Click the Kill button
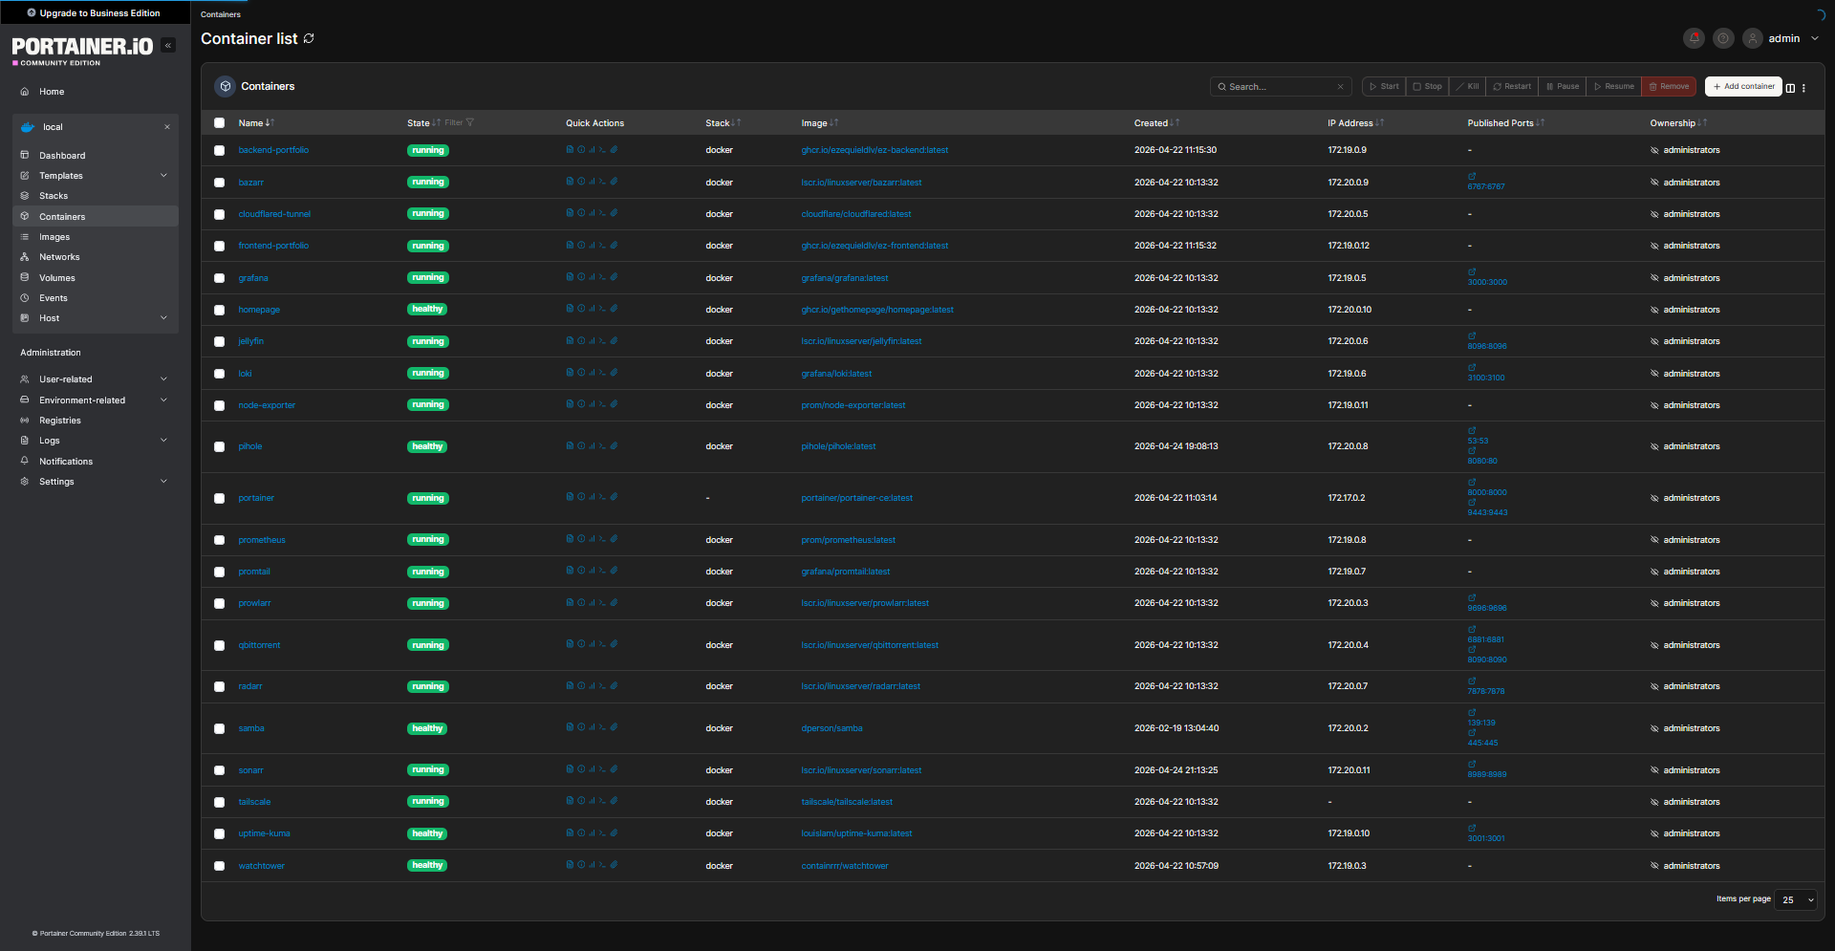This screenshot has height=951, width=1835. point(1467,86)
